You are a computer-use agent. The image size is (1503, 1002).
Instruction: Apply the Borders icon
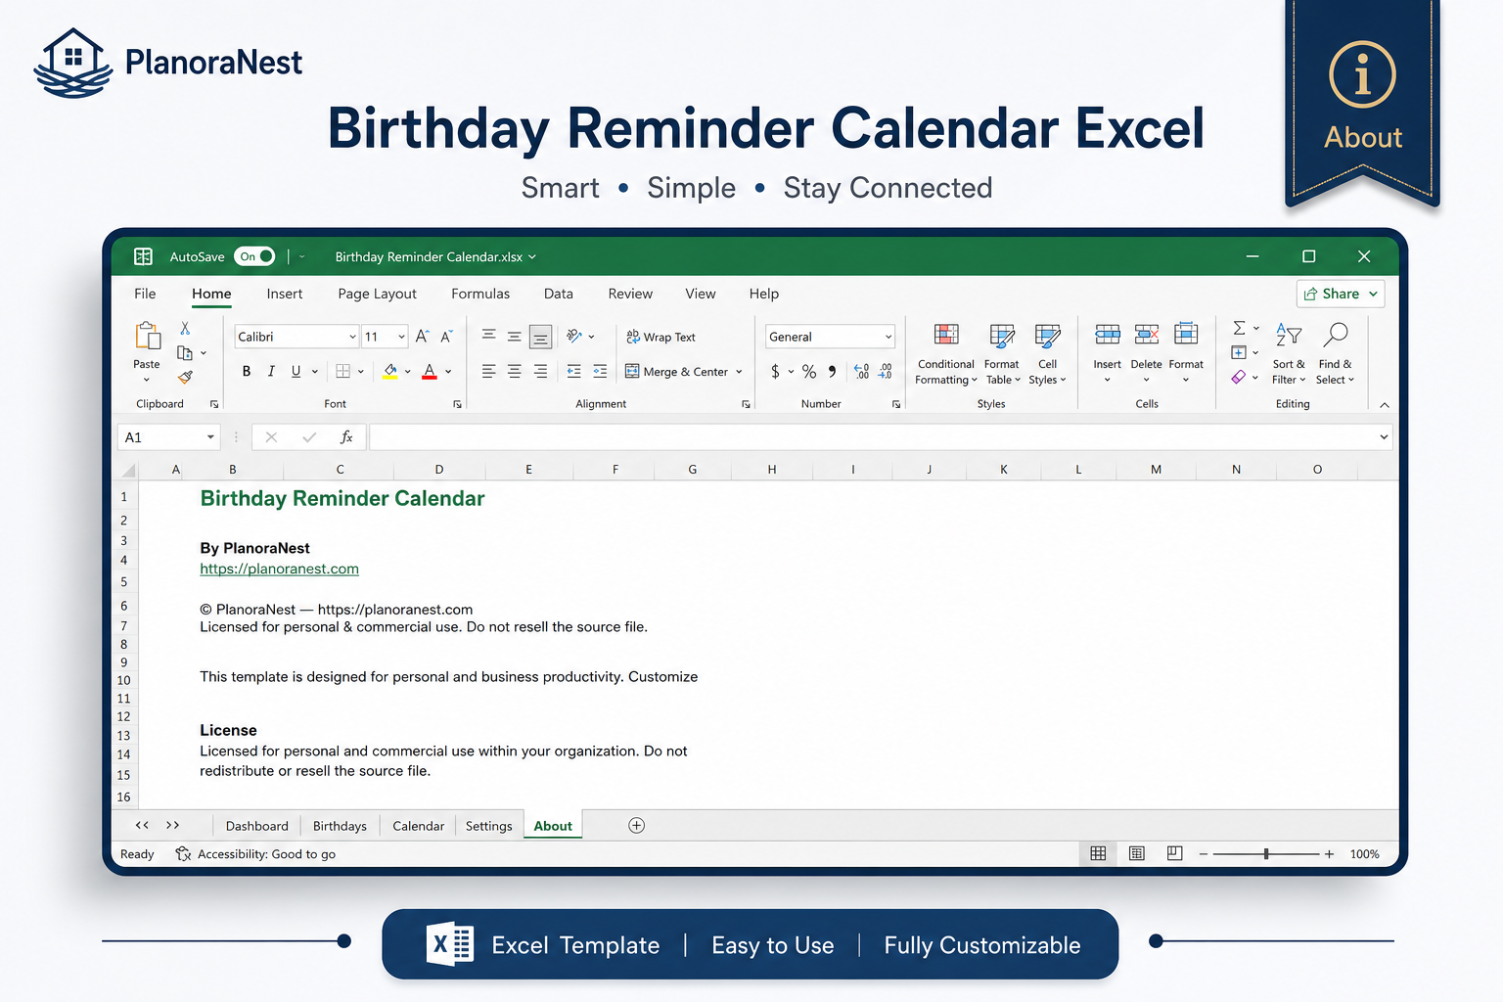[x=343, y=371]
